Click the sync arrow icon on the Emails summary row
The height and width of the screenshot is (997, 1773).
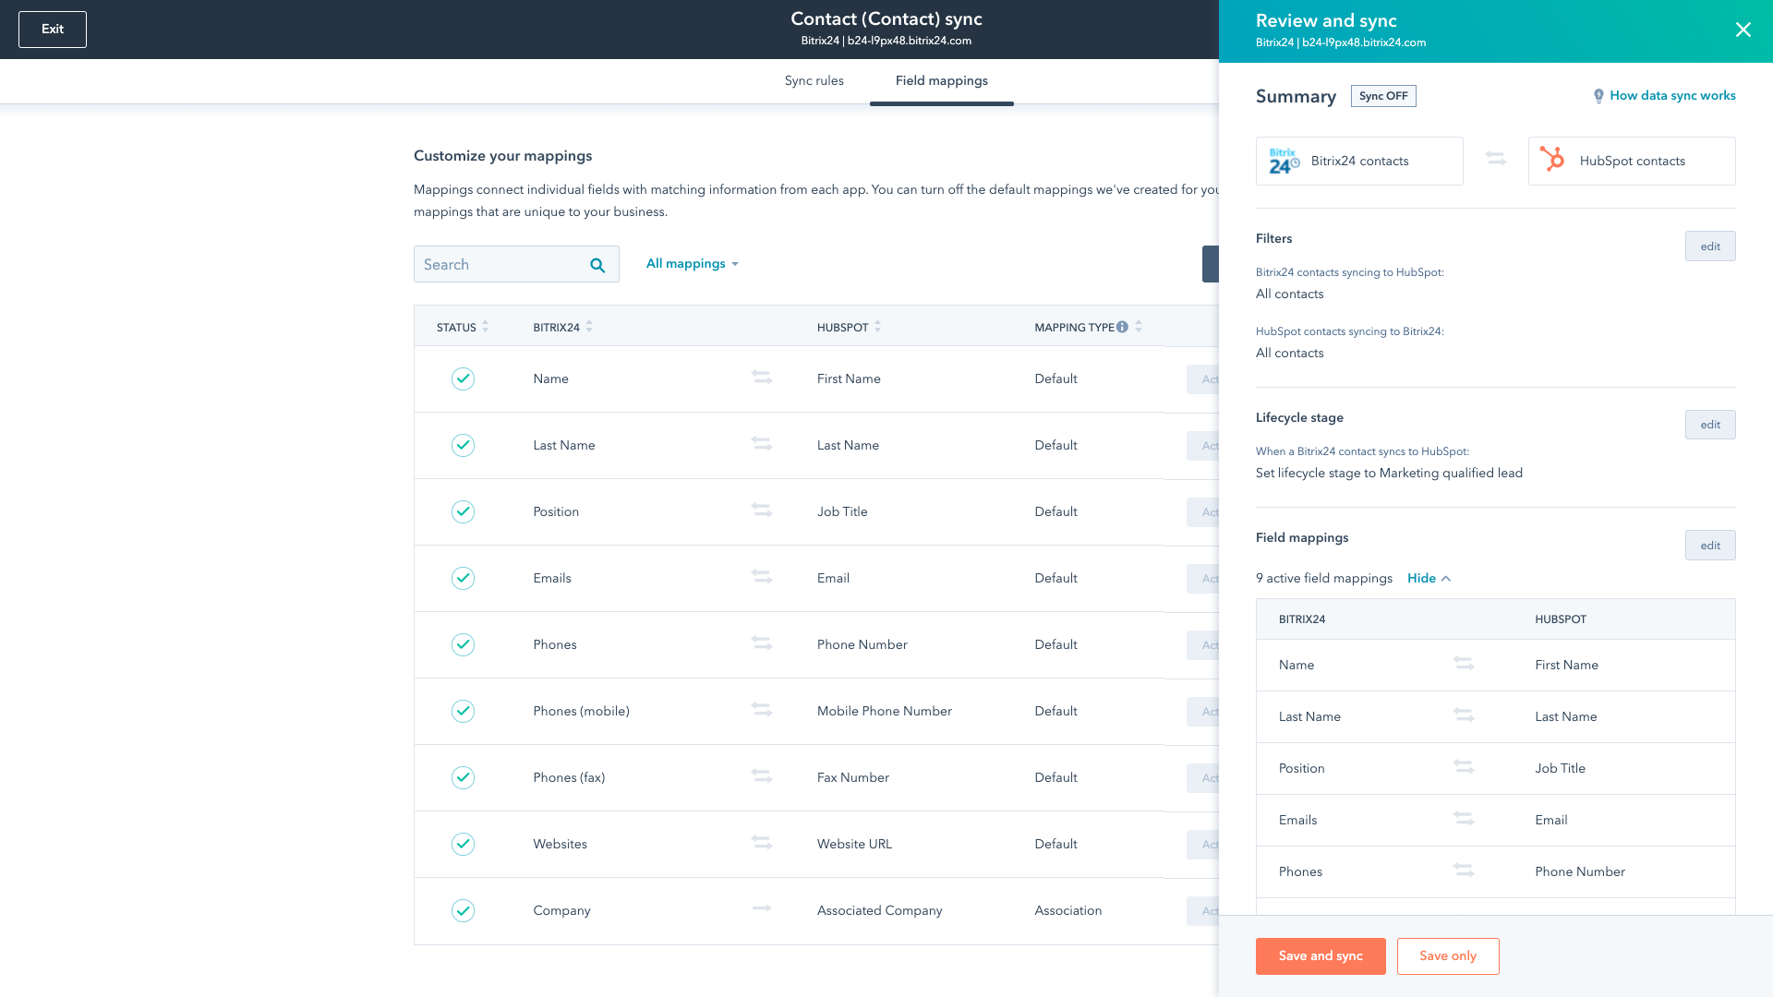[x=1463, y=818]
